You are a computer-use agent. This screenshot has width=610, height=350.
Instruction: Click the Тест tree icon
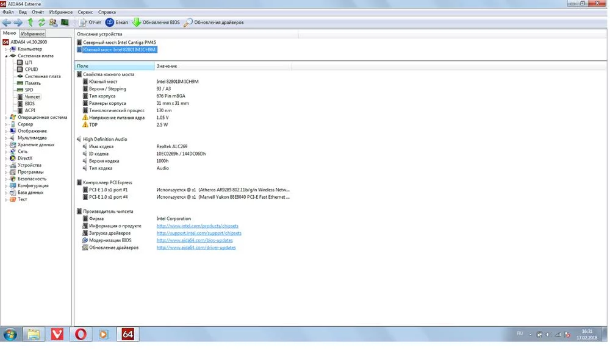pos(13,199)
